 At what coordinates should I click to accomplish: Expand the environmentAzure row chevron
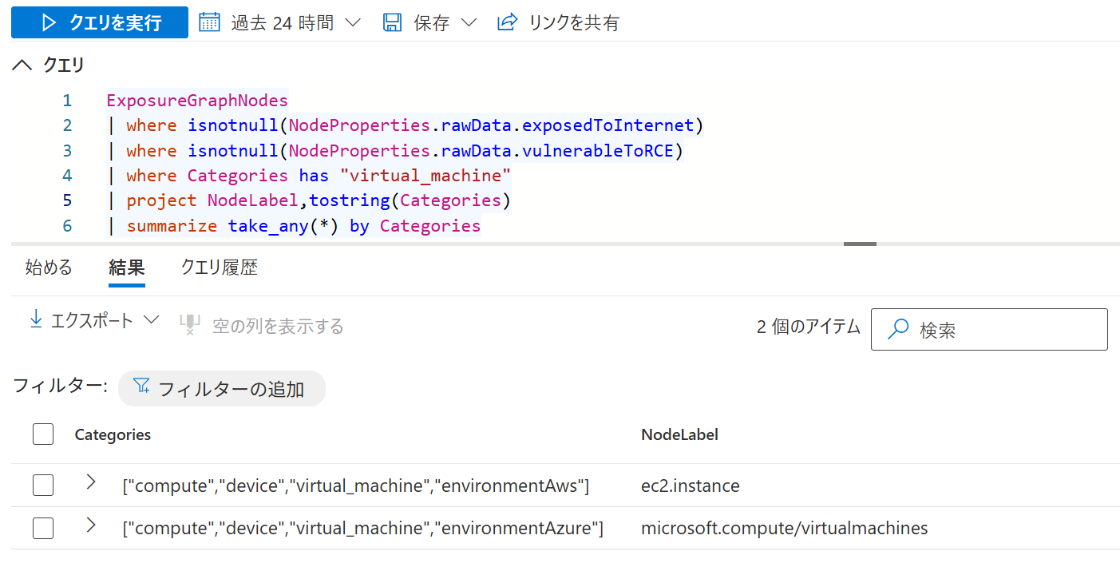point(91,525)
